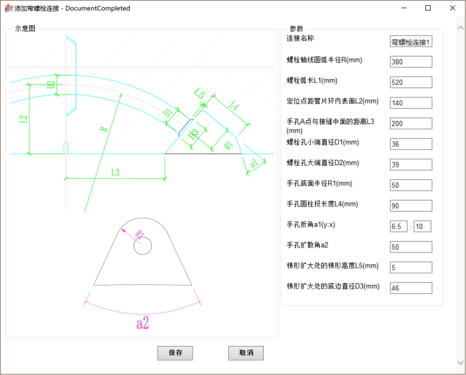The height and width of the screenshot is (375, 466).
Task: Select the 手孔圆柱段长度L4 field showing 90
Action: pos(411,205)
